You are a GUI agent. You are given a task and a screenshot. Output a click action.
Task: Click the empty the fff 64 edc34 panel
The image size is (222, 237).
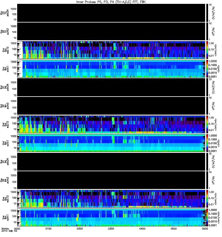pyautogui.click(x=111, y=161)
